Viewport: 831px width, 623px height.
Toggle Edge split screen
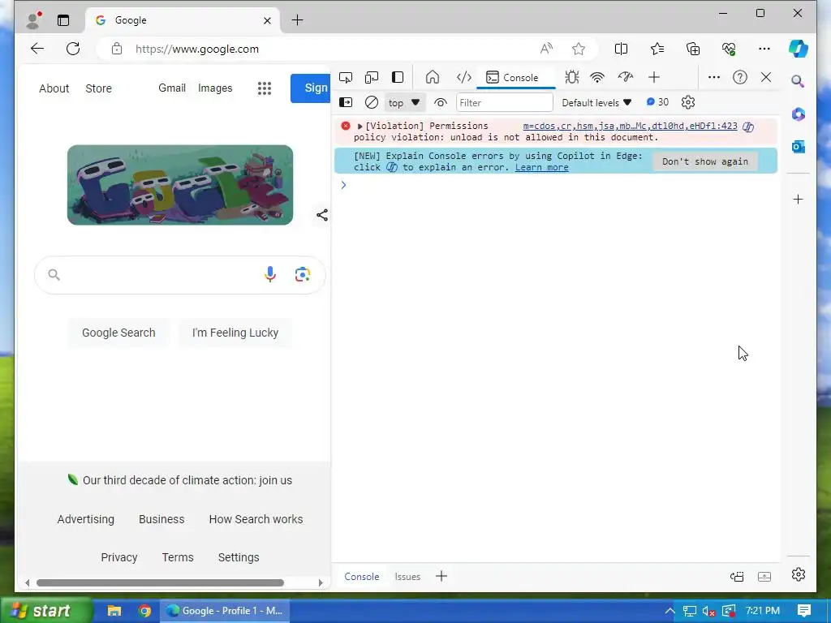coord(621,49)
